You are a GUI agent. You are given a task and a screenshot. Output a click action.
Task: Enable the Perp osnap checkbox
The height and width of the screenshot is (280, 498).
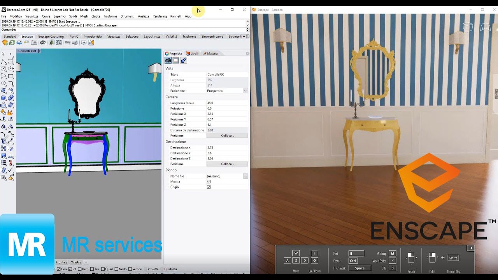click(x=80, y=269)
